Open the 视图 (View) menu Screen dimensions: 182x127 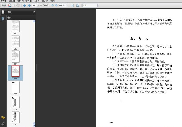click(x=20, y=1)
